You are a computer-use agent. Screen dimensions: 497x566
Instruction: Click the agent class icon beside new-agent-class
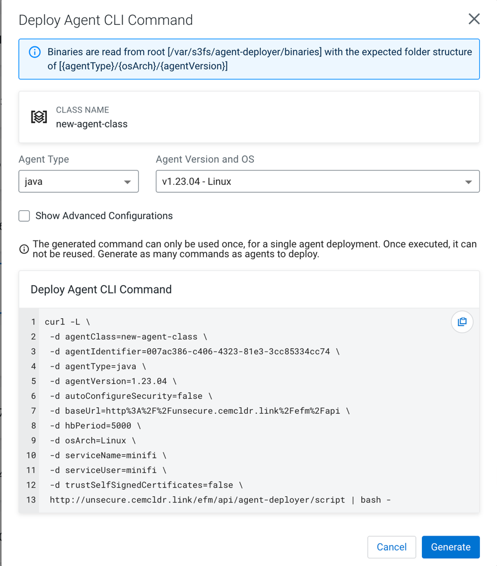click(39, 117)
